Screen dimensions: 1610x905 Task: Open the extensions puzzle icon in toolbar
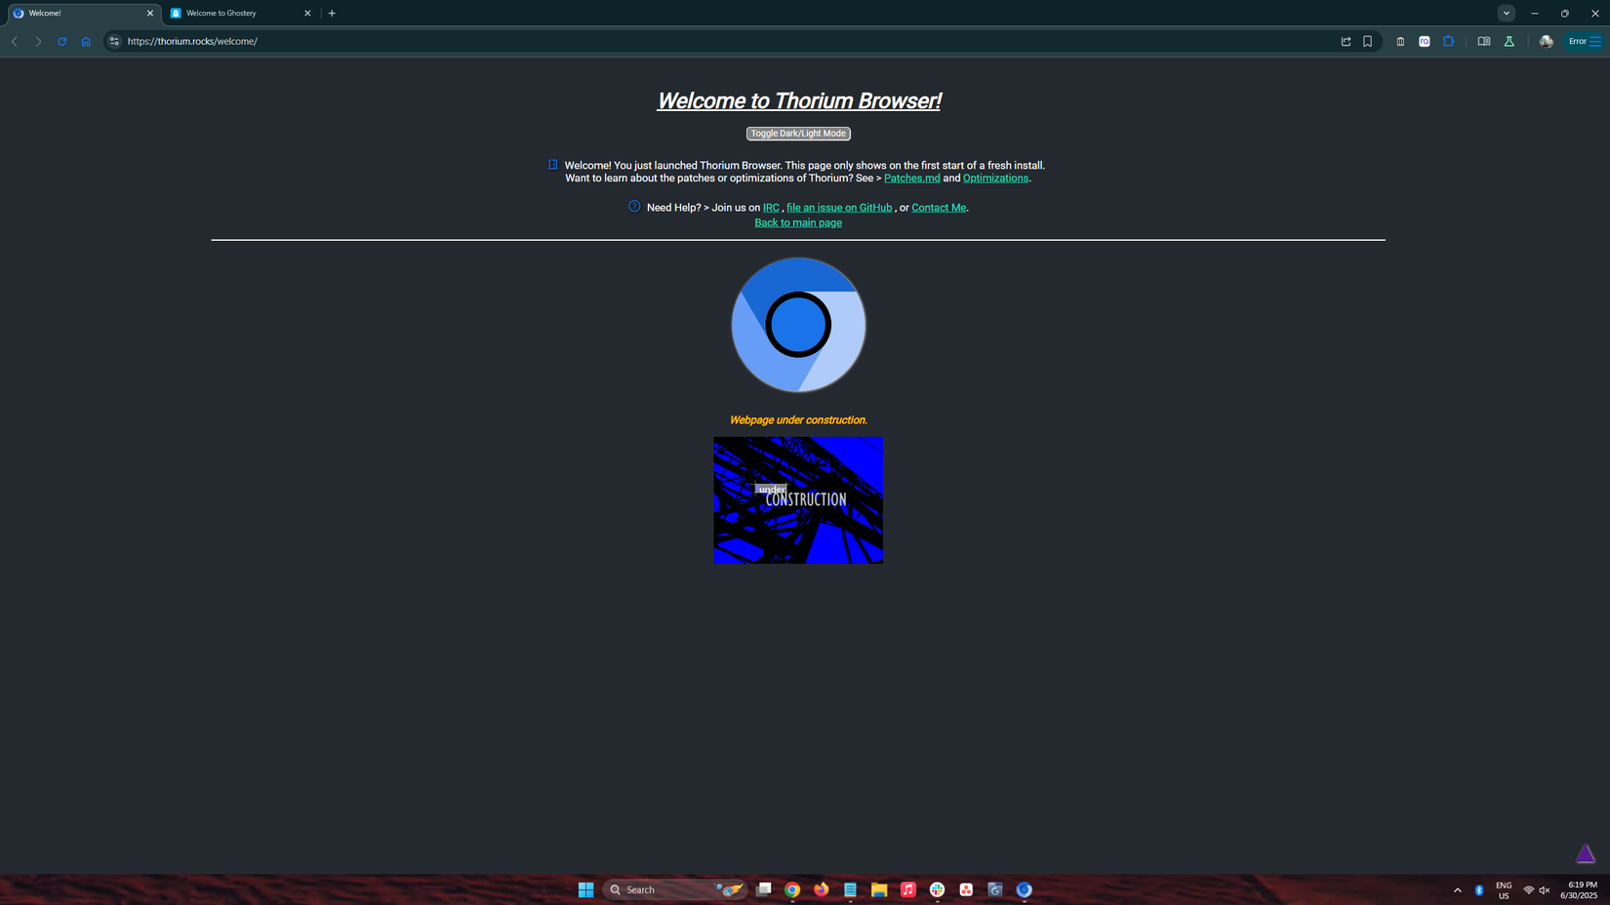1450,41
